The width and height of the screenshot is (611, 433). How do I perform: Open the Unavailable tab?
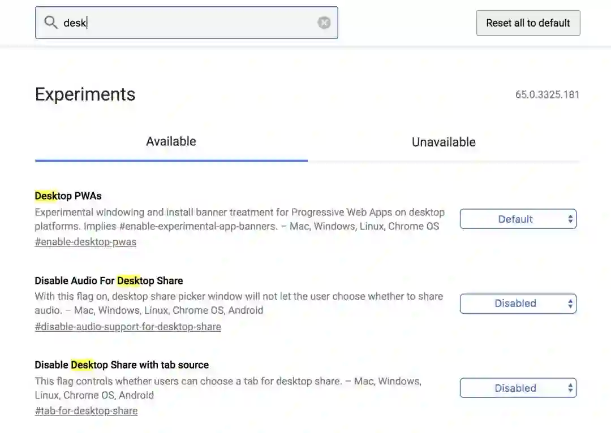point(444,142)
